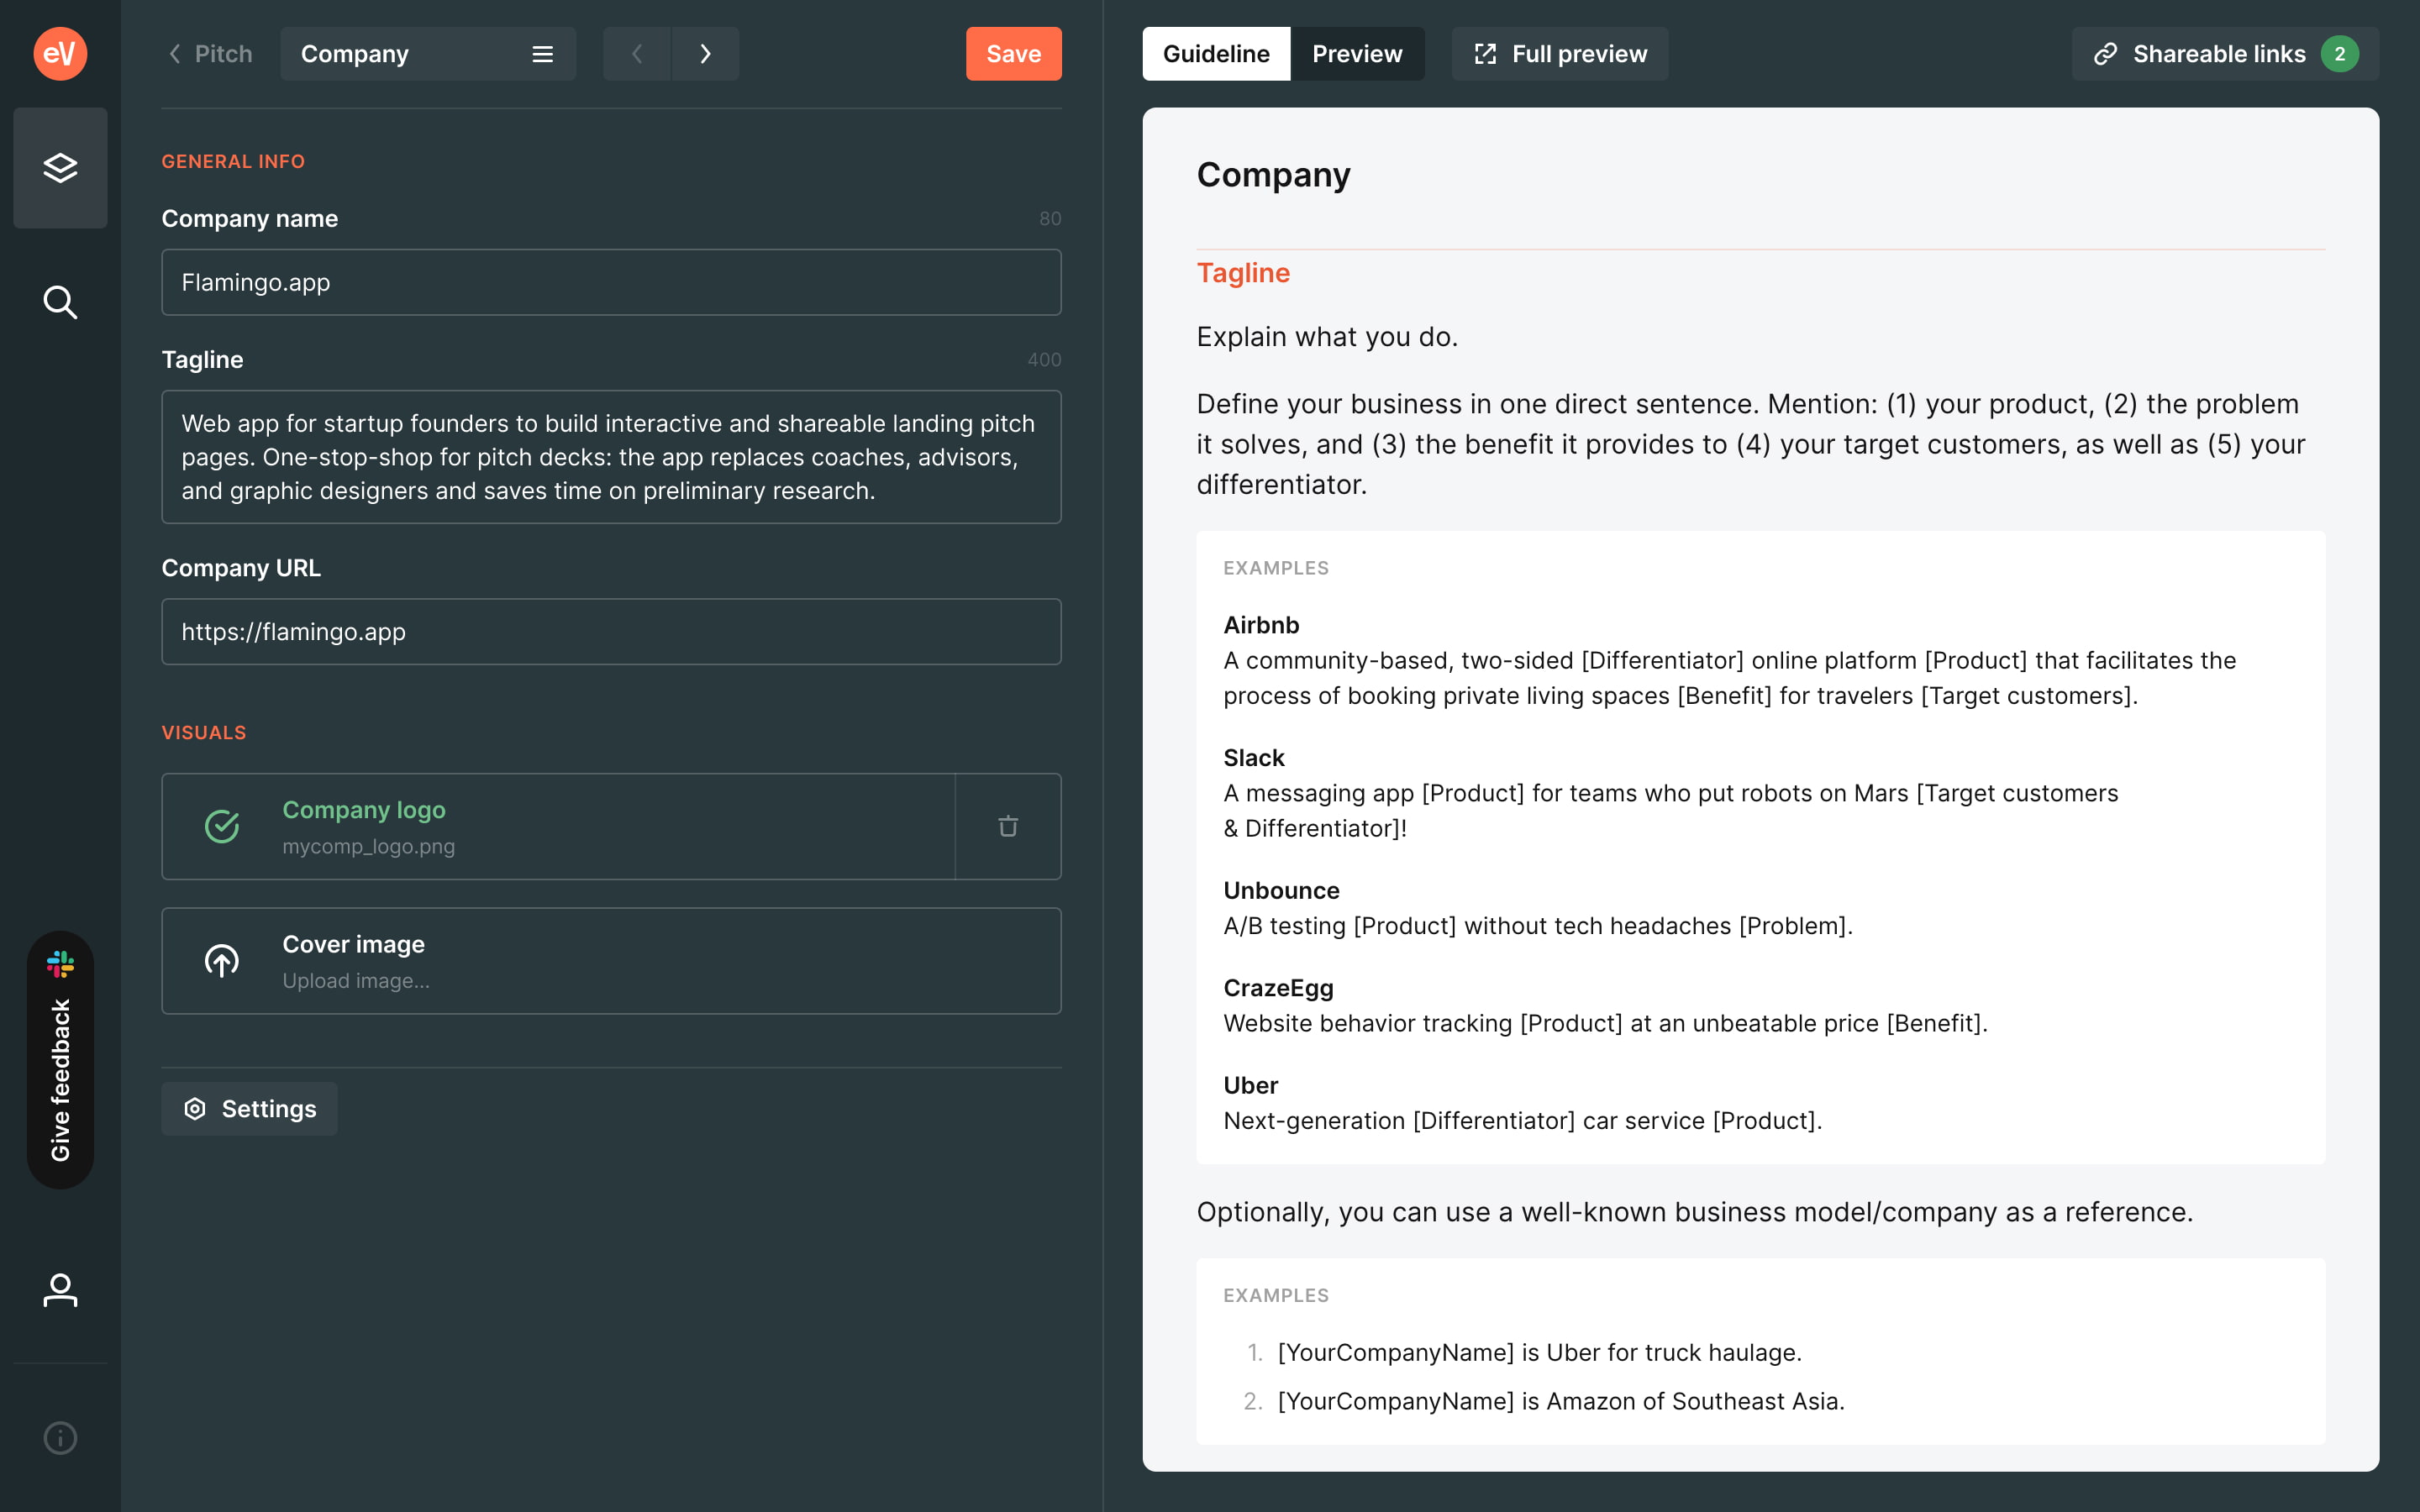
Task: Go back to Pitch
Action: click(x=210, y=54)
